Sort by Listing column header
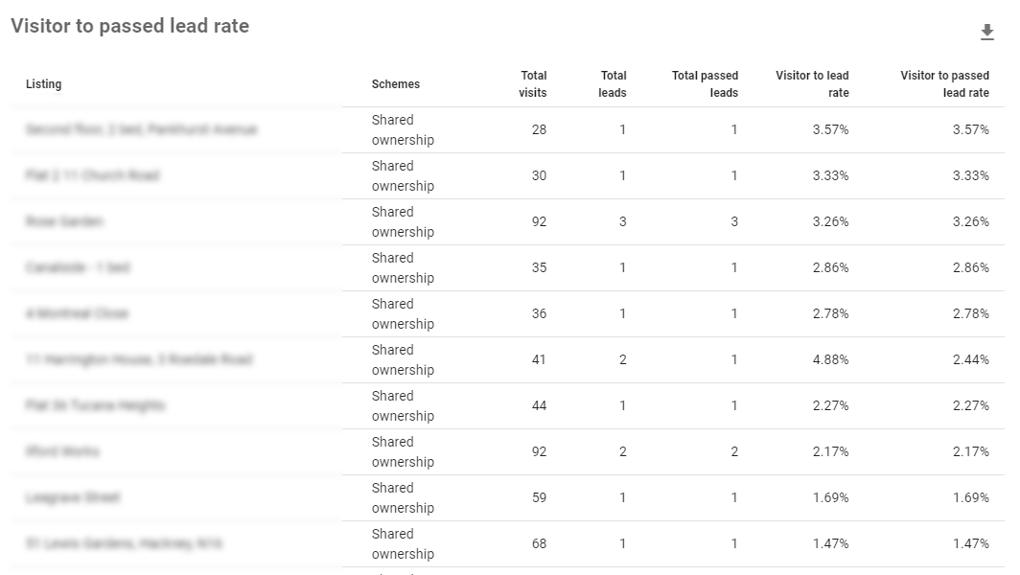 tap(43, 84)
